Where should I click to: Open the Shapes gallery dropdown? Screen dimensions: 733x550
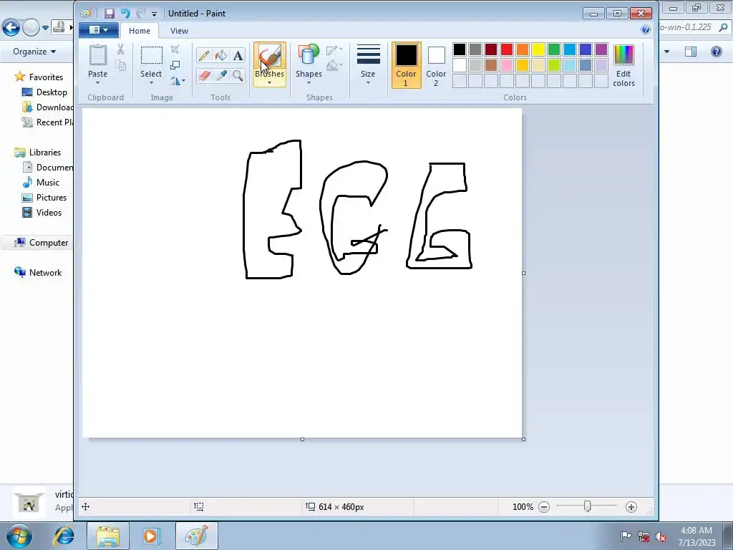(x=309, y=65)
